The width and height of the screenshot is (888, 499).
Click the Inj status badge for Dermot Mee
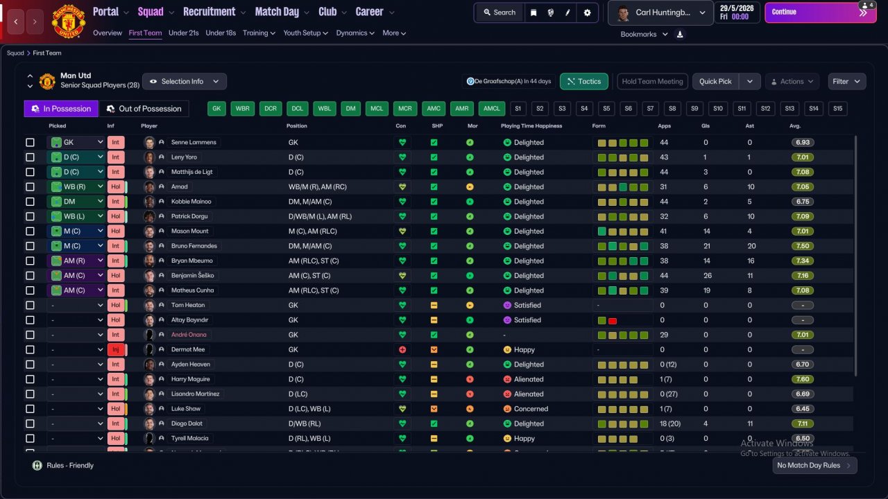[115, 350]
